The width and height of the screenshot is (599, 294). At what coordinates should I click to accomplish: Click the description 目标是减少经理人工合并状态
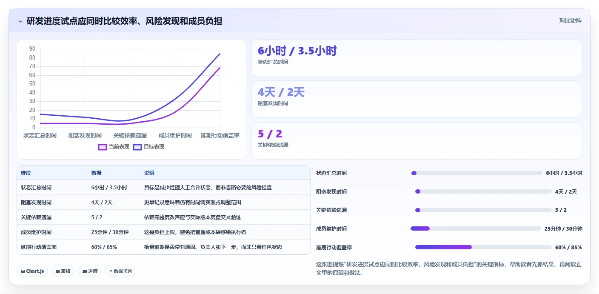[178, 188]
